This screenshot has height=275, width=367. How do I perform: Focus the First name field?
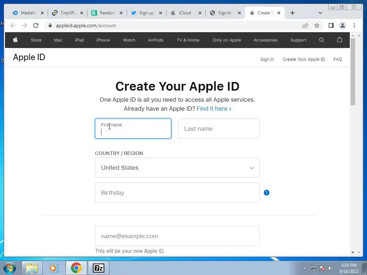point(133,129)
